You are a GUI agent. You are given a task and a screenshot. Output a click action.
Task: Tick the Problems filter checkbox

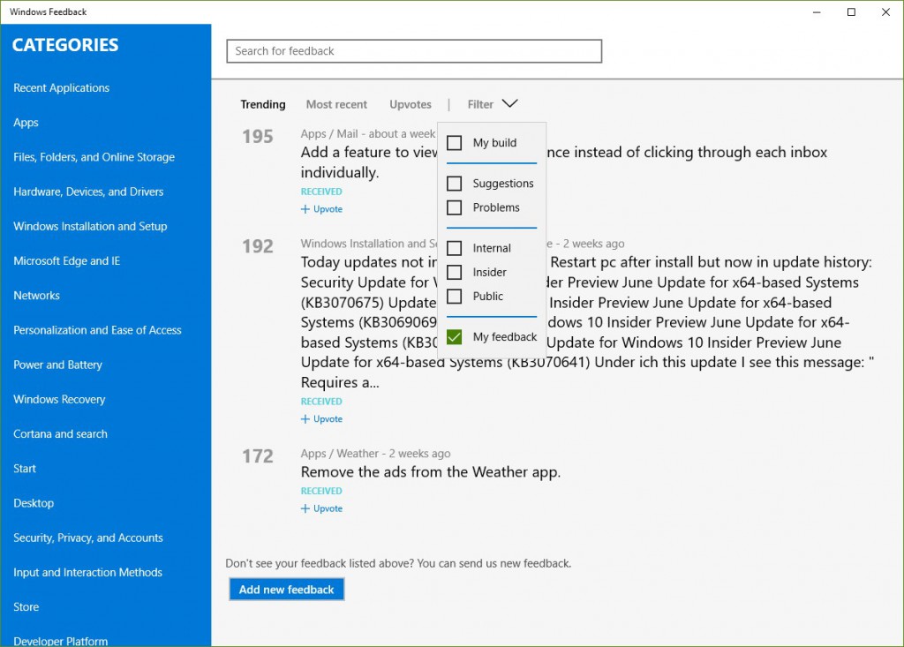(455, 207)
